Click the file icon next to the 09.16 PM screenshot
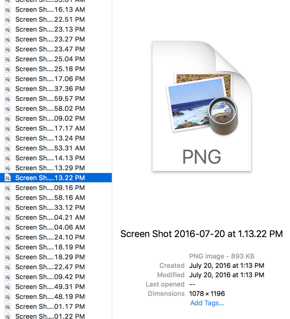The image size is (290, 319). click(7, 188)
